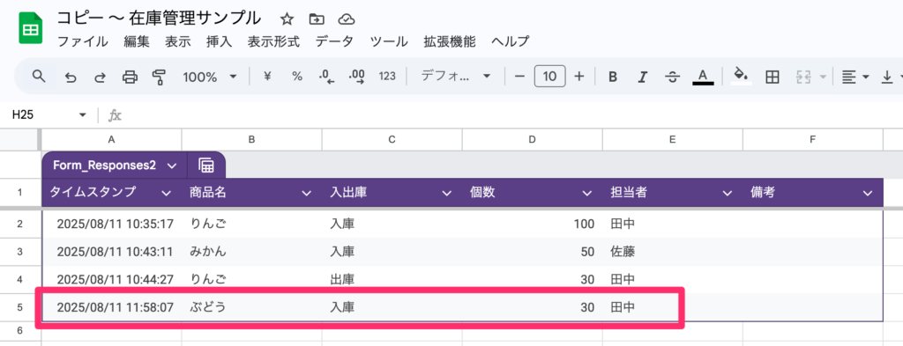The width and height of the screenshot is (903, 346).
Task: Select row 5 header
Action: tap(20, 308)
